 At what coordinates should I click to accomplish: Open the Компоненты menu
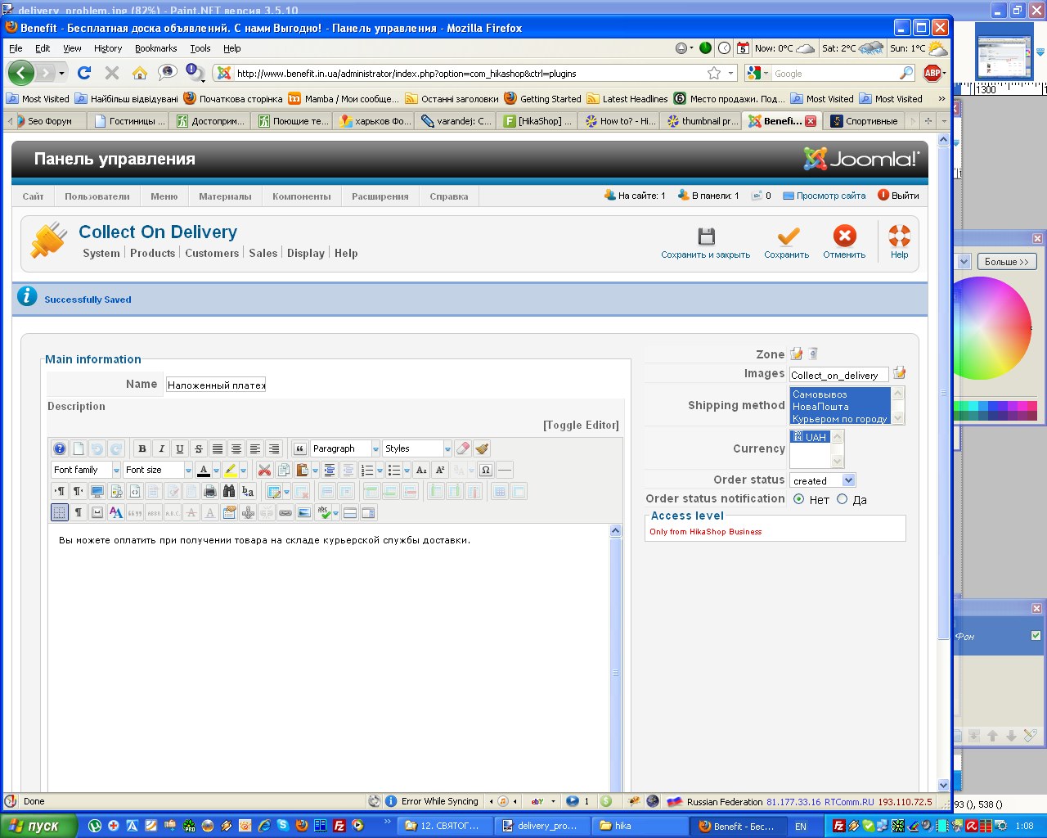click(302, 196)
